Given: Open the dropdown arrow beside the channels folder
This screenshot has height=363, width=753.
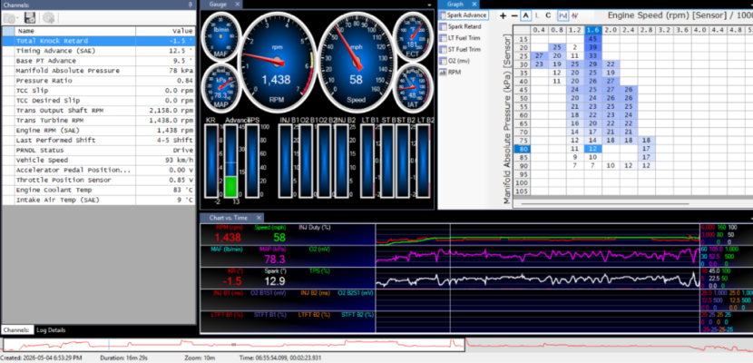Looking at the screenshot, I should (17, 19).
